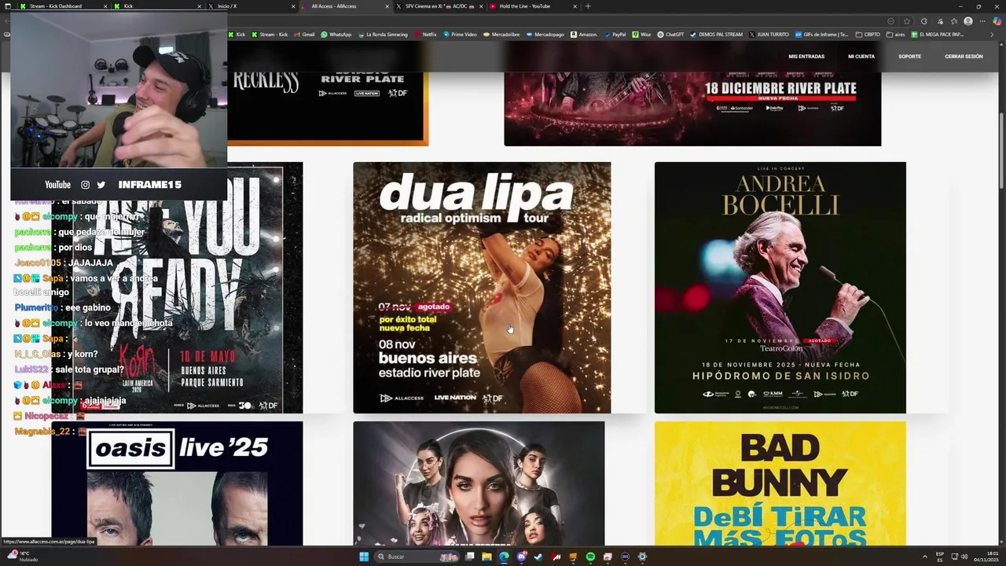Open Discord from the taskbar
This screenshot has height=566, width=1006.
point(521,557)
